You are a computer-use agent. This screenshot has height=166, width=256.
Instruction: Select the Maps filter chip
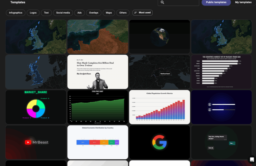coord(109,13)
